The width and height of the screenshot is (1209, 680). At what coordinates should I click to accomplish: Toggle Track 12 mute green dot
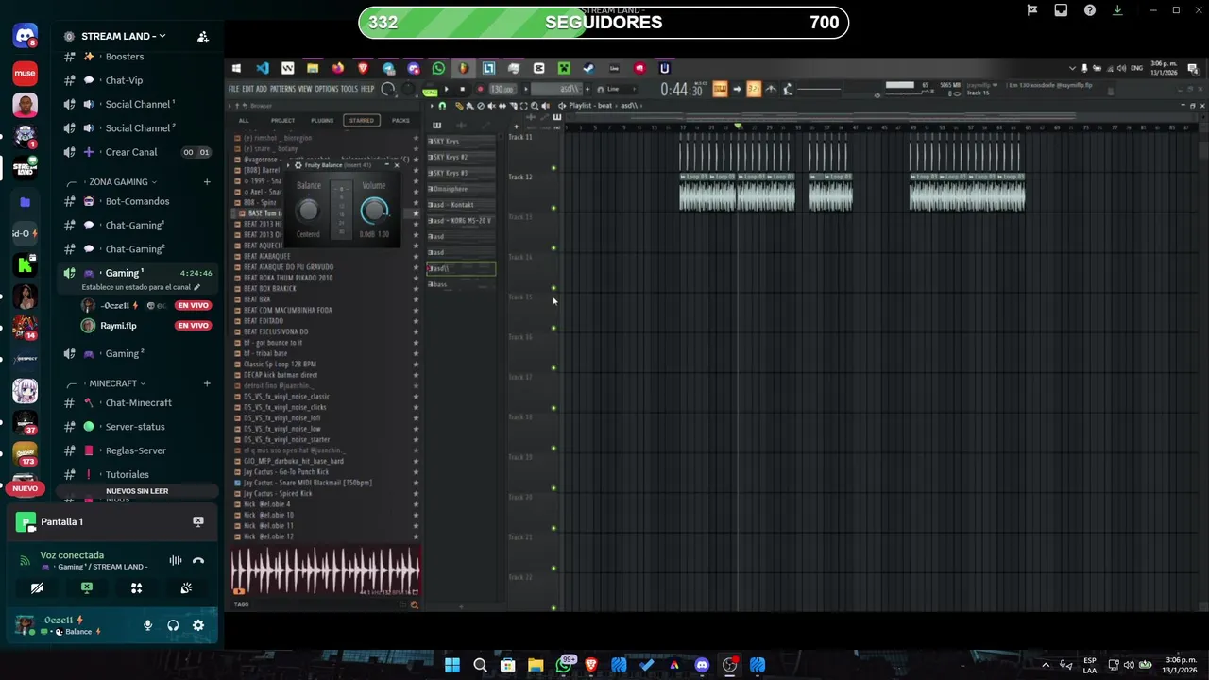click(553, 208)
